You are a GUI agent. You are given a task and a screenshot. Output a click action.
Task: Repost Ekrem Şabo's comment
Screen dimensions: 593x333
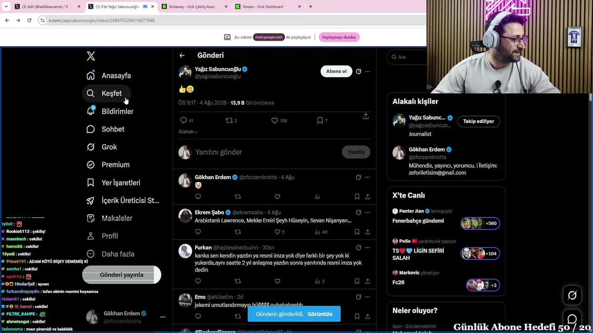pos(238,232)
